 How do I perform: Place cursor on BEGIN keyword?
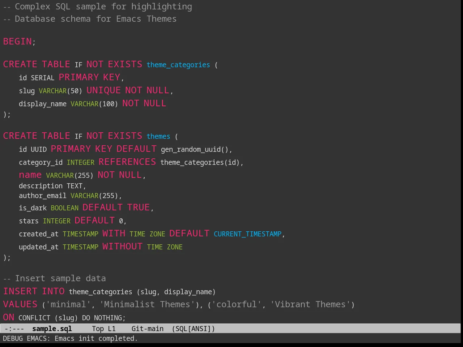17,42
